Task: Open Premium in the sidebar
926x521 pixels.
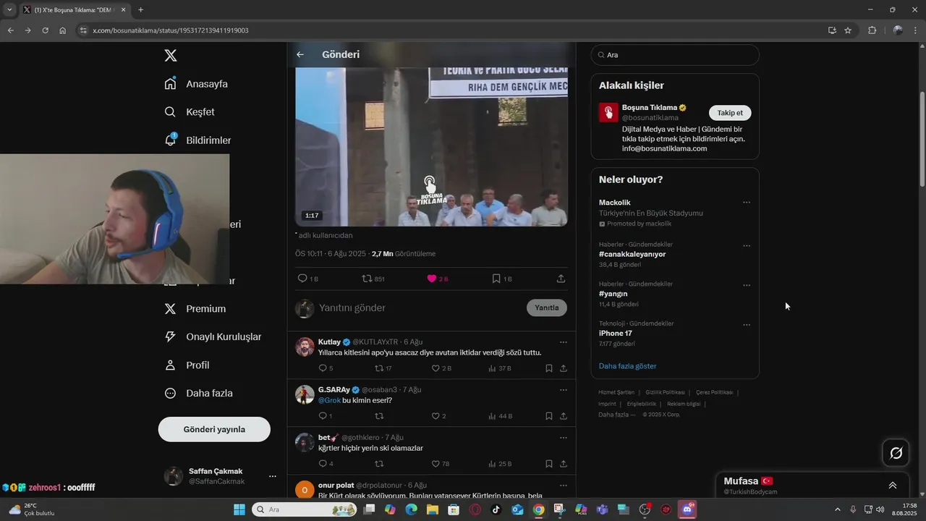Action: [195, 309]
